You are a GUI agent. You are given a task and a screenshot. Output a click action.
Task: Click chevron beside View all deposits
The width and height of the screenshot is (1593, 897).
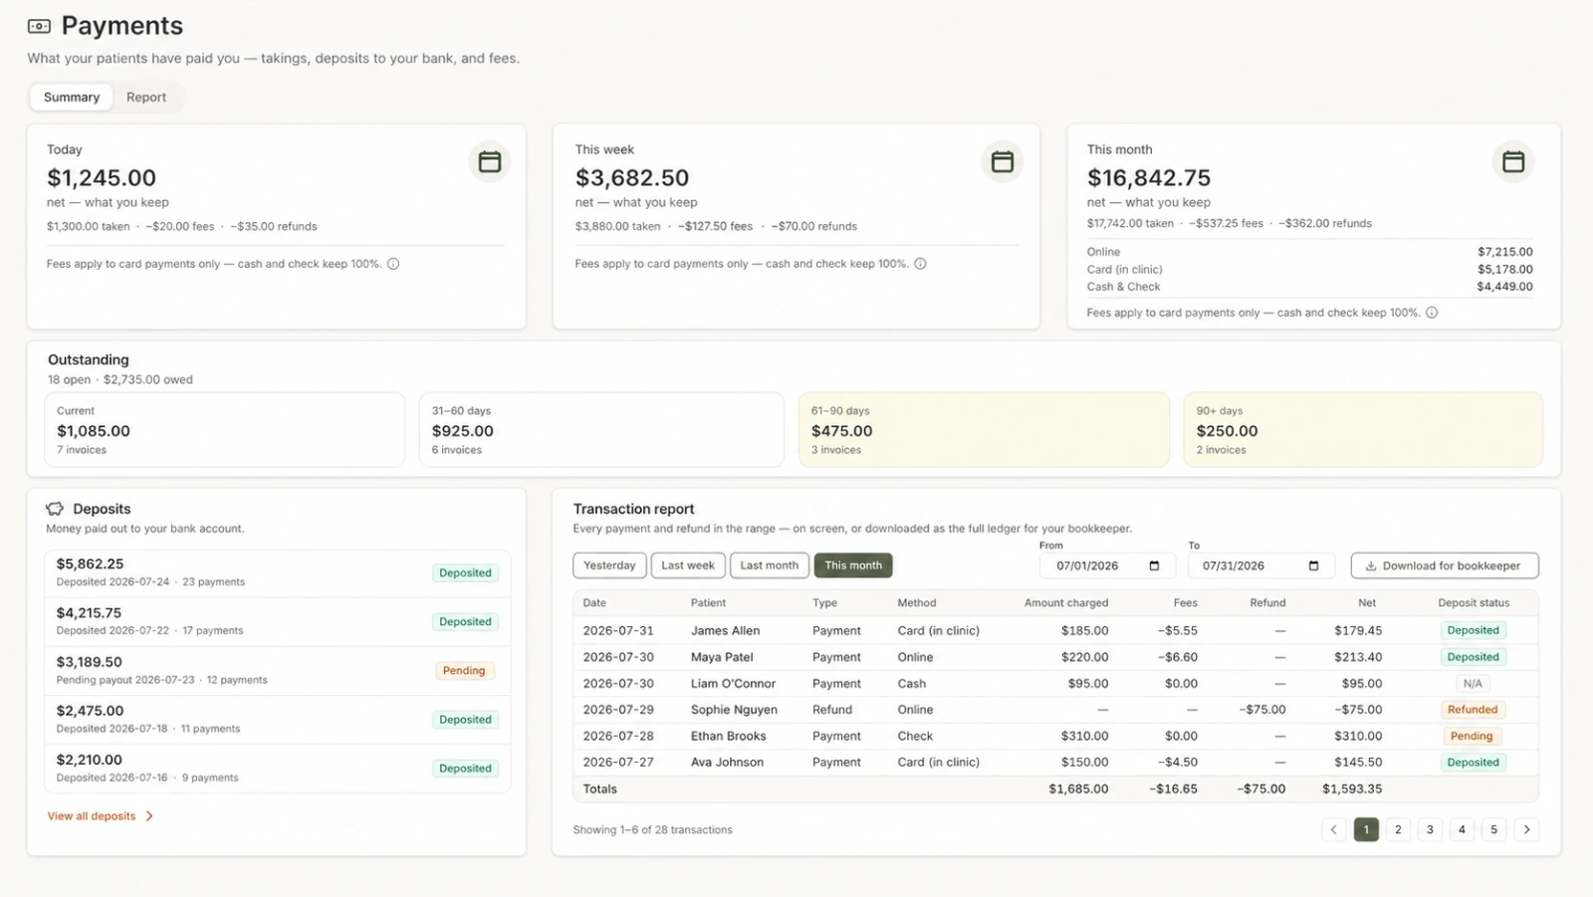click(149, 816)
